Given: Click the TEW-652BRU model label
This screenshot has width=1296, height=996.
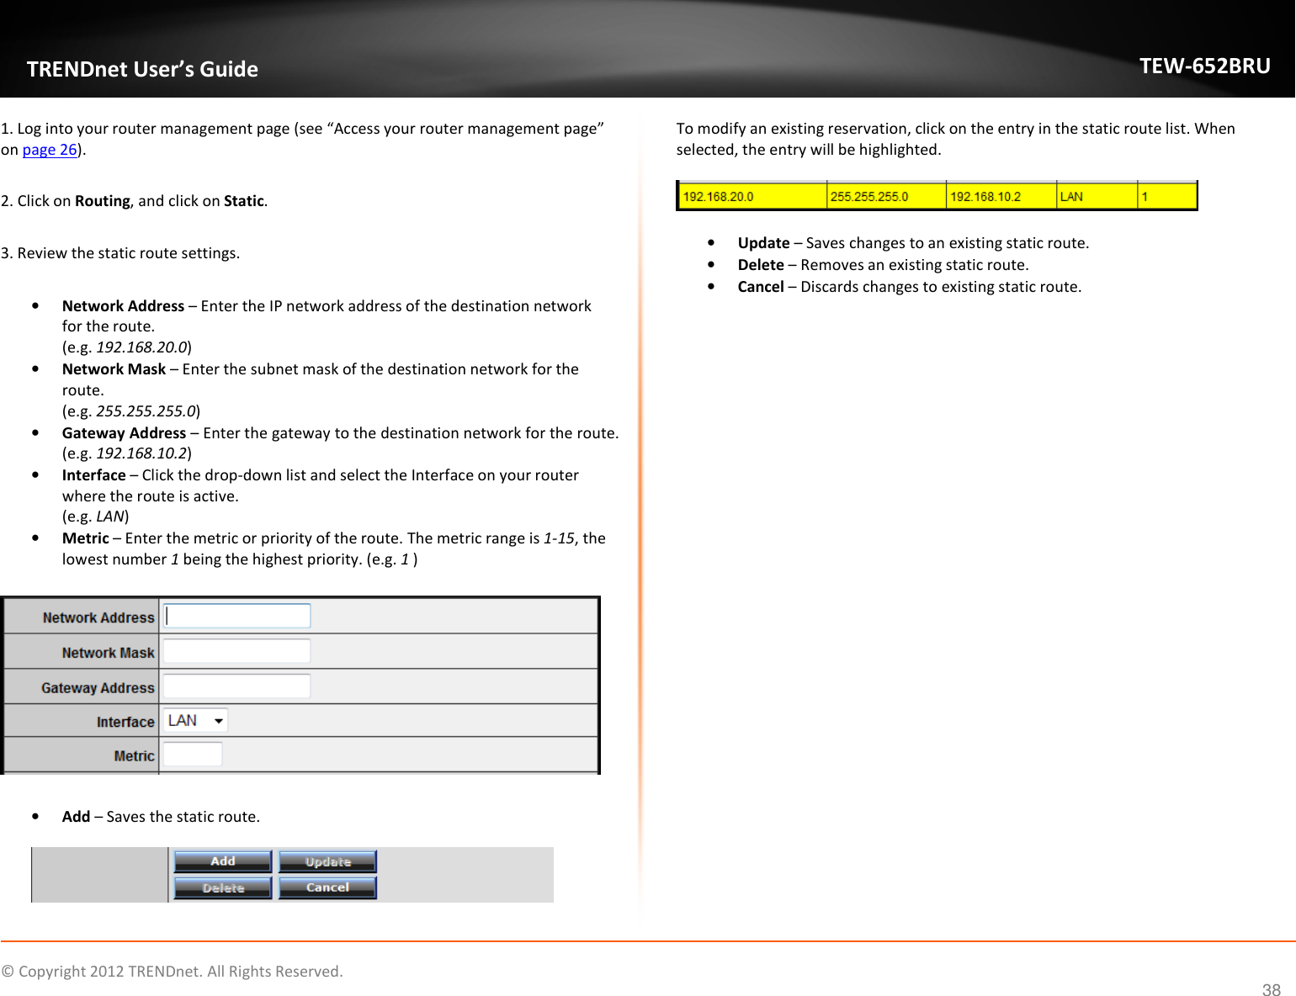Looking at the screenshot, I should 1205,66.
